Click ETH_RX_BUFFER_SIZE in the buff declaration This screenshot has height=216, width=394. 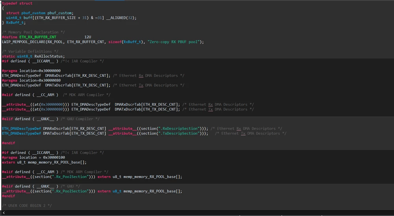click(56, 18)
